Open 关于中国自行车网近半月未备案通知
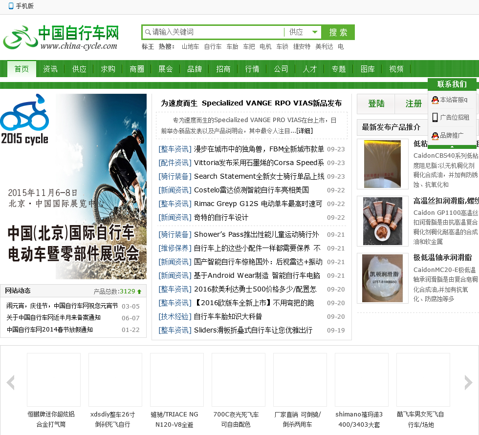The width and height of the screenshot is (479, 435). pos(53,317)
